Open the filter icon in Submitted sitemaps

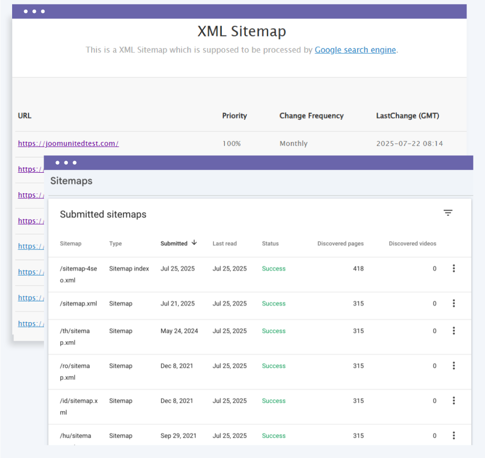tap(448, 213)
